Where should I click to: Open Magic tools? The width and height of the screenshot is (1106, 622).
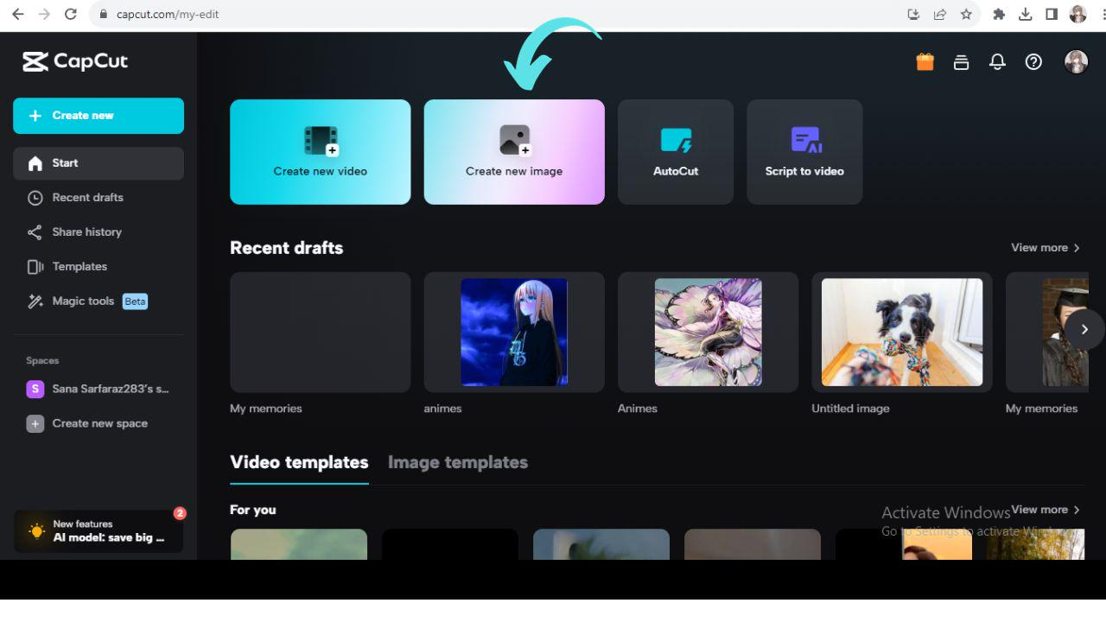[99, 301]
